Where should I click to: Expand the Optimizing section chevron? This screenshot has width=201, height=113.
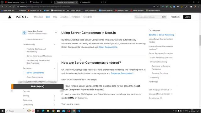(55, 100)
